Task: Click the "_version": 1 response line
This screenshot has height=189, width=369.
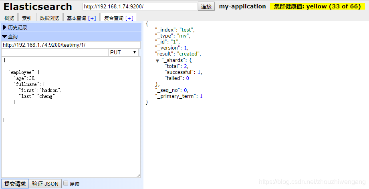Action: tap(172, 48)
